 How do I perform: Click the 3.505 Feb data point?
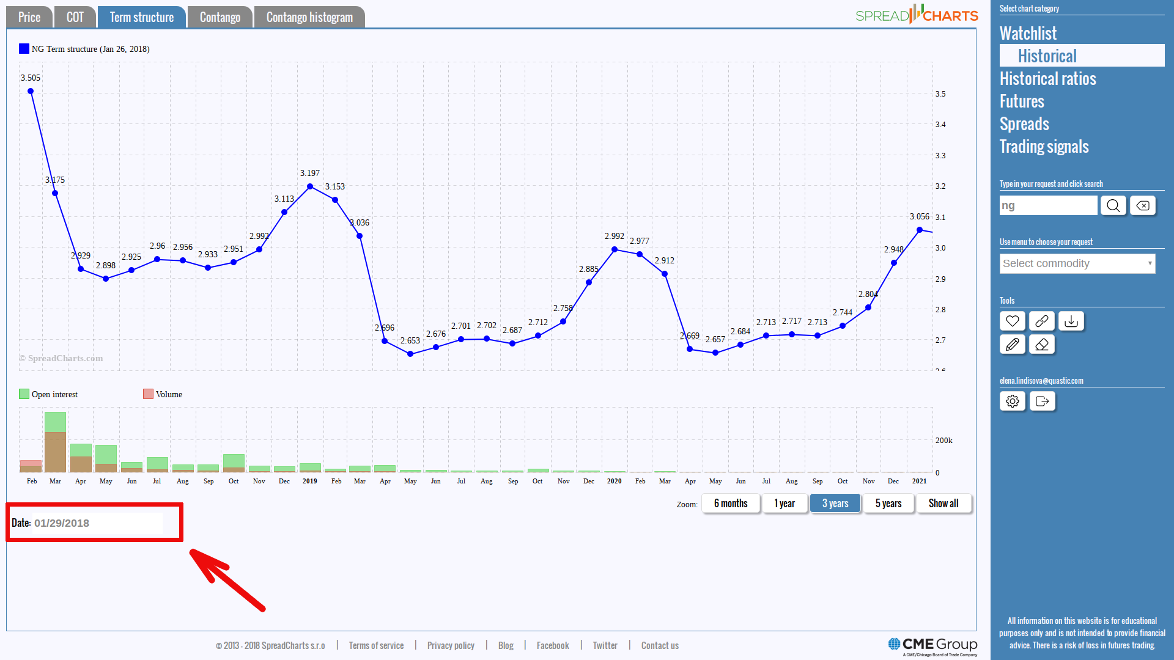pyautogui.click(x=31, y=91)
